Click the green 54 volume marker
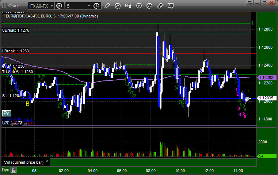 coord(266,156)
